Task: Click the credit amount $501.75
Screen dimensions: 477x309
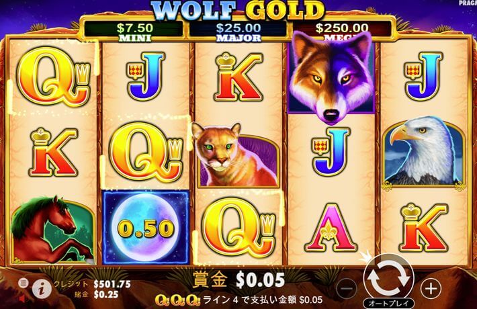Action: coord(112,284)
